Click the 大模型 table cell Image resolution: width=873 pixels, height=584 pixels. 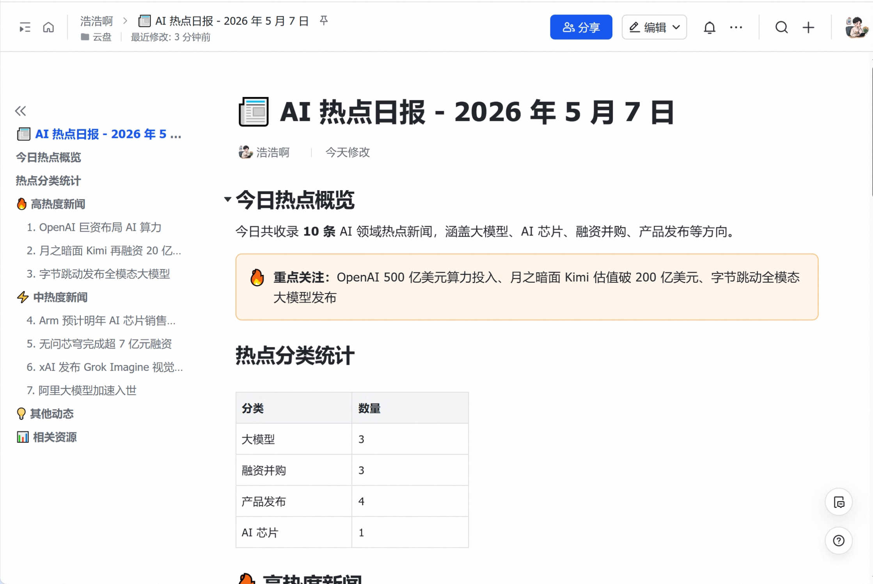[x=294, y=439]
